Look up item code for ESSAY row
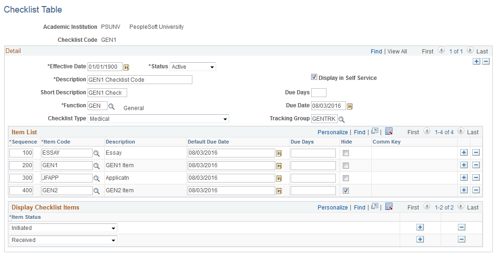 96,153
